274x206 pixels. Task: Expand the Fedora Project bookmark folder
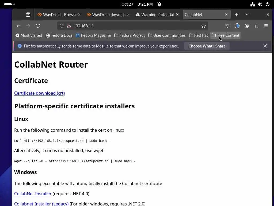tap(130, 35)
